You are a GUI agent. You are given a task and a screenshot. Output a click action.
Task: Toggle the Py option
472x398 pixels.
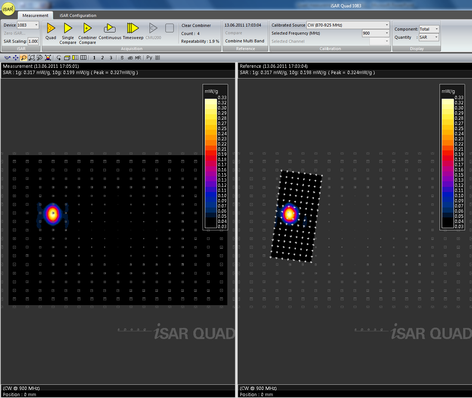(x=149, y=57)
